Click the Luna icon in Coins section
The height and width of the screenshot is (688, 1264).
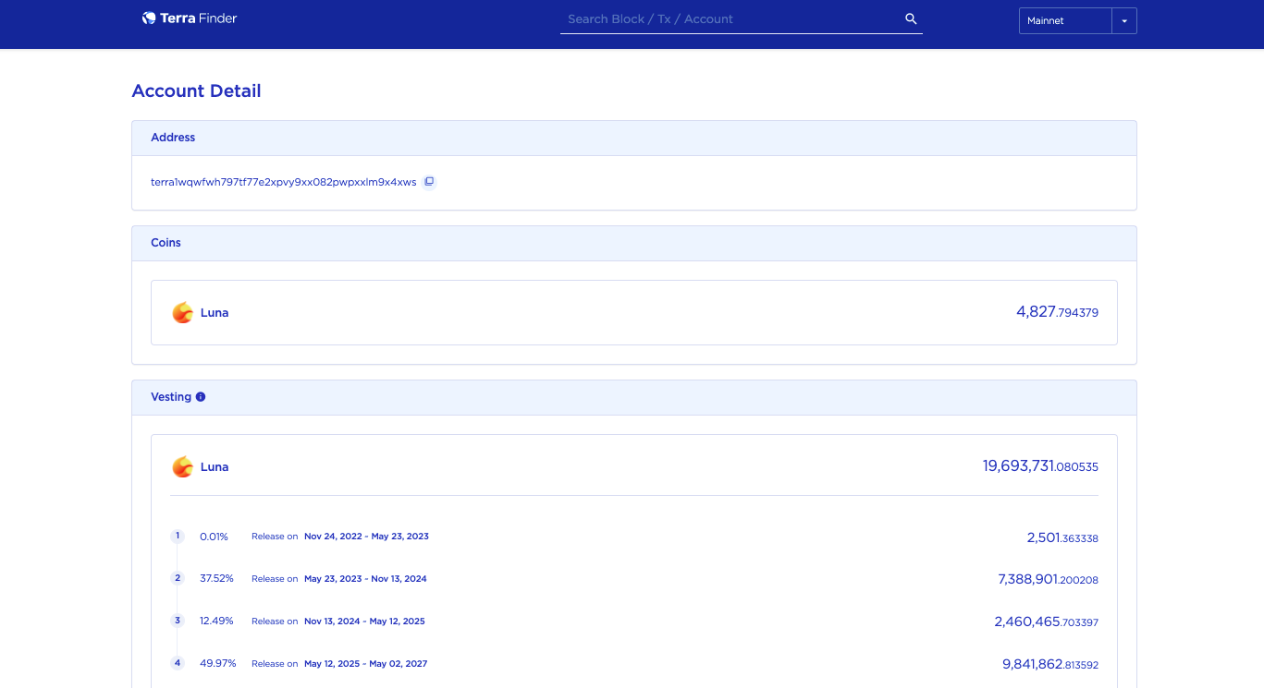pos(183,313)
